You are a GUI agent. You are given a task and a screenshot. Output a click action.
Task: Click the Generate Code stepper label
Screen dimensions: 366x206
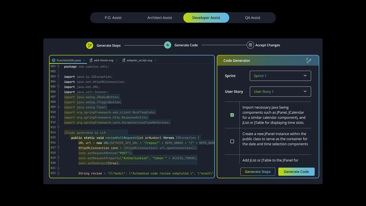click(x=186, y=45)
